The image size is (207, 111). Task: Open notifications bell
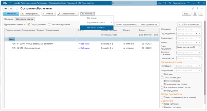coord(159,3)
